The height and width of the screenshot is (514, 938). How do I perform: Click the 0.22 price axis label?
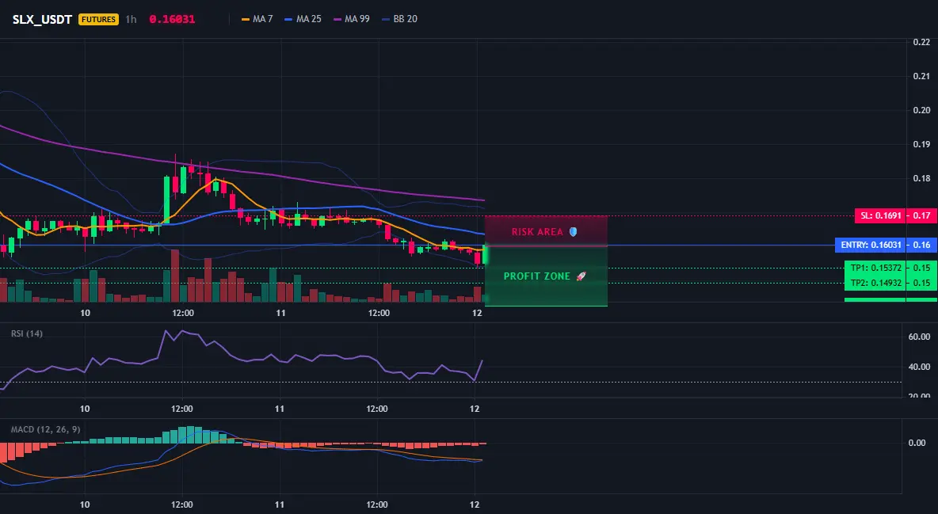tap(921, 42)
